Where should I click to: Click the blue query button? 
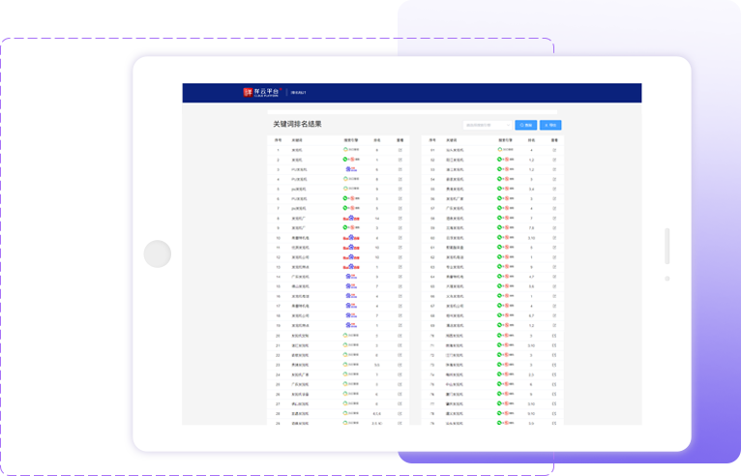[526, 125]
